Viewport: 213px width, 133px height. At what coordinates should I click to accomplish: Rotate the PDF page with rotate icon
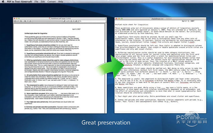point(71,21)
